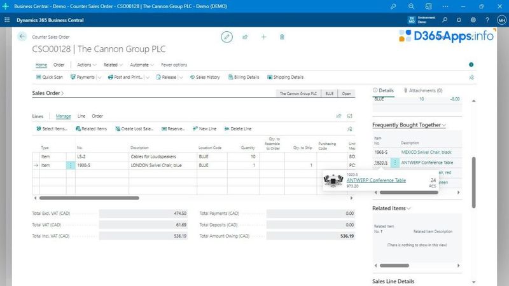
Task: Open Sales History
Action: [x=205, y=77]
